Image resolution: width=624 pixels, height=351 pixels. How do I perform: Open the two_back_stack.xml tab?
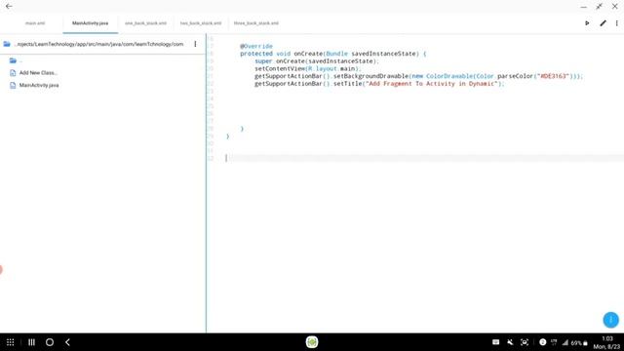201,23
